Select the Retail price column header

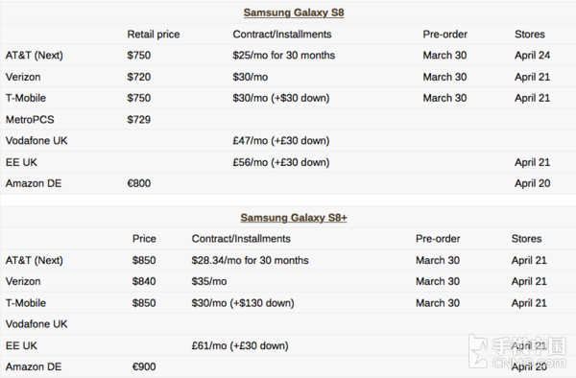(x=154, y=35)
